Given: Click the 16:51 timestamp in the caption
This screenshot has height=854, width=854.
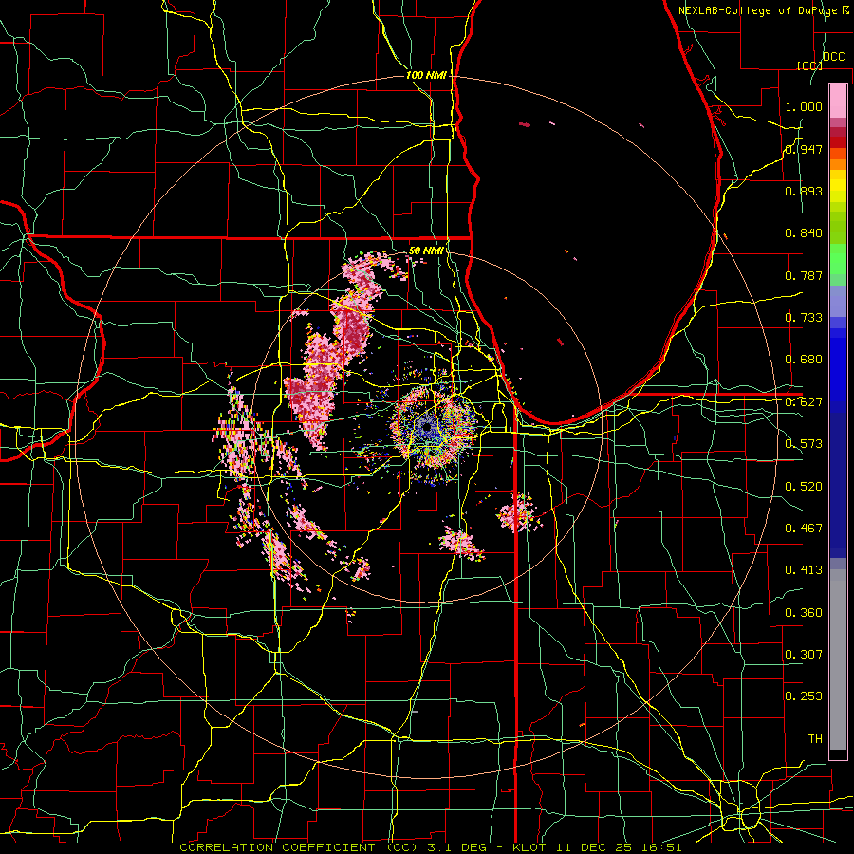Looking at the screenshot, I should [661, 847].
